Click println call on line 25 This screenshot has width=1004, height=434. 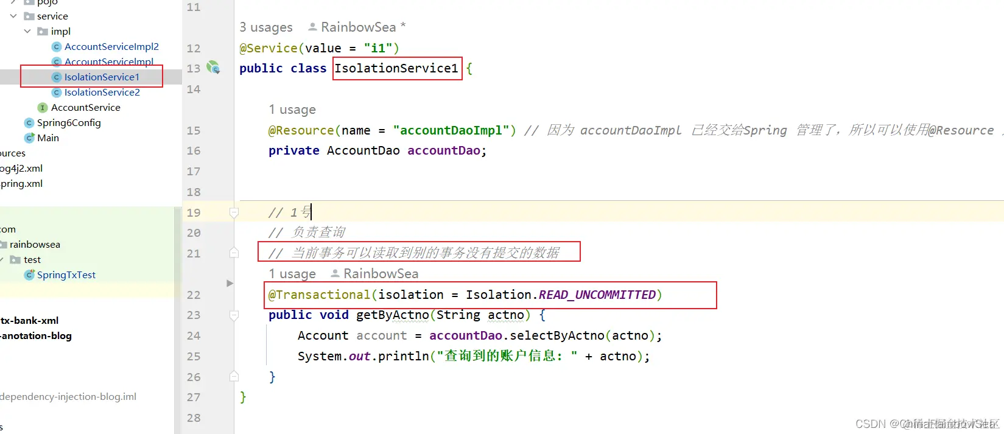404,356
